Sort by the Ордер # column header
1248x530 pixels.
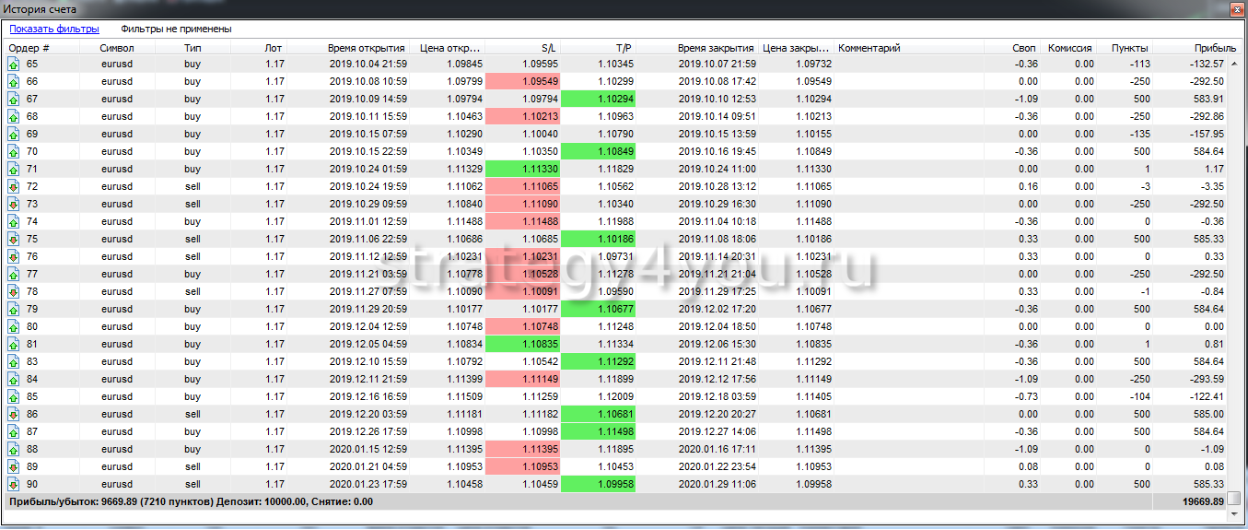click(x=29, y=48)
